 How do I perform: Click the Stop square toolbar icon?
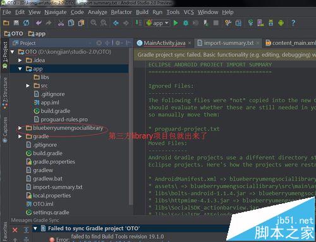click(x=216, y=23)
